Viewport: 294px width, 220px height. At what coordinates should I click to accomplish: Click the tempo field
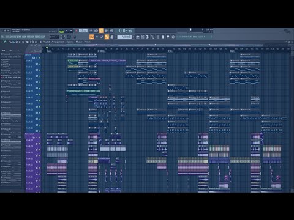[83, 31]
